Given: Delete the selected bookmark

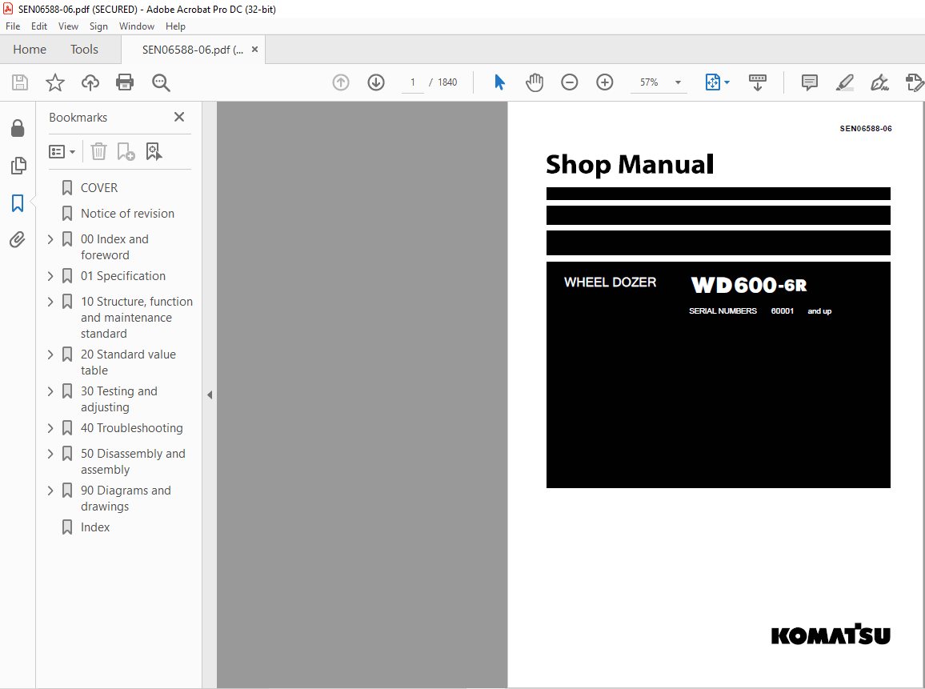Looking at the screenshot, I should point(98,151).
